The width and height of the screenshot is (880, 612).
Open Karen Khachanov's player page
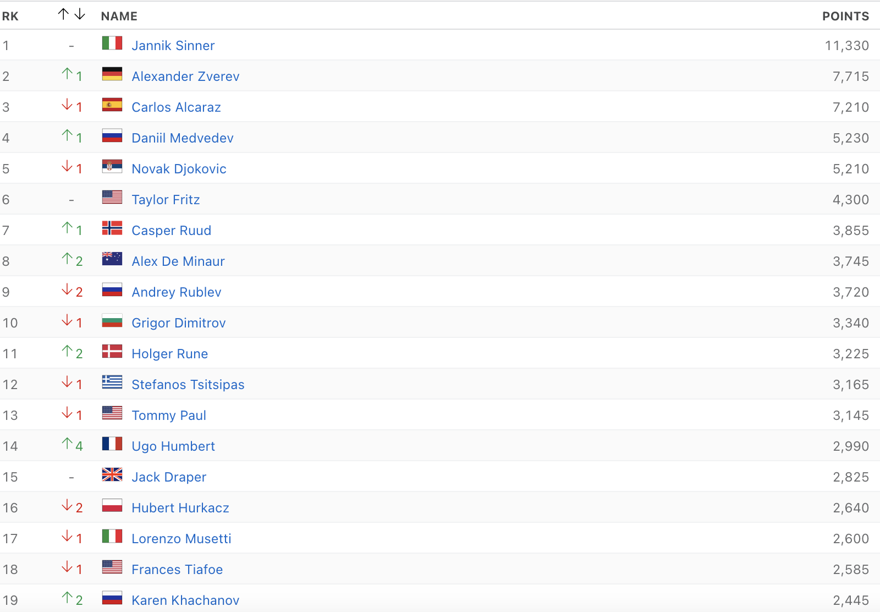185,600
